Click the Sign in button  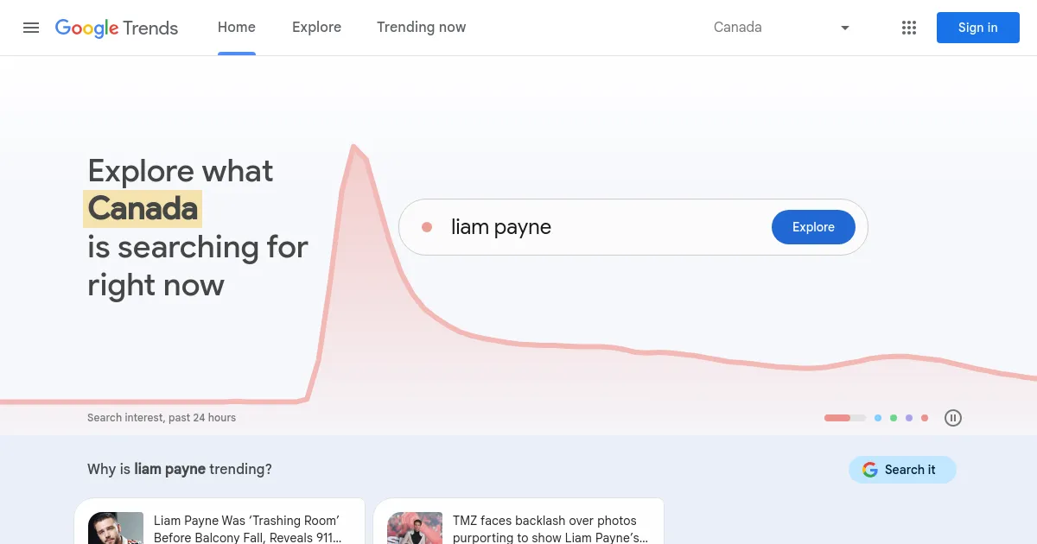[977, 28]
